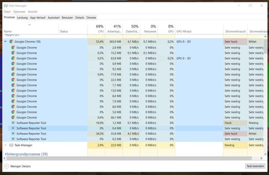Click the horizontal scrollbar right arrow
This screenshot has height=175, width=269.
(261, 158)
